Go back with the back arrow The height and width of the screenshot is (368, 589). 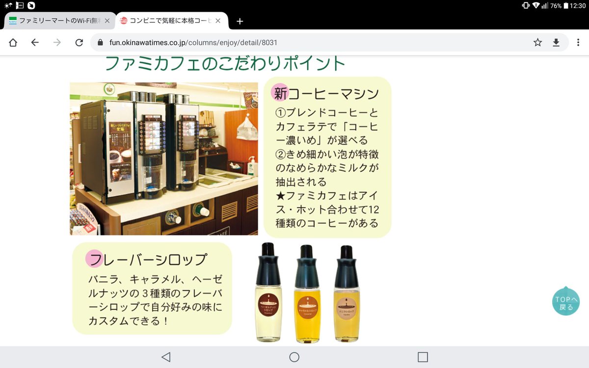pos(35,43)
